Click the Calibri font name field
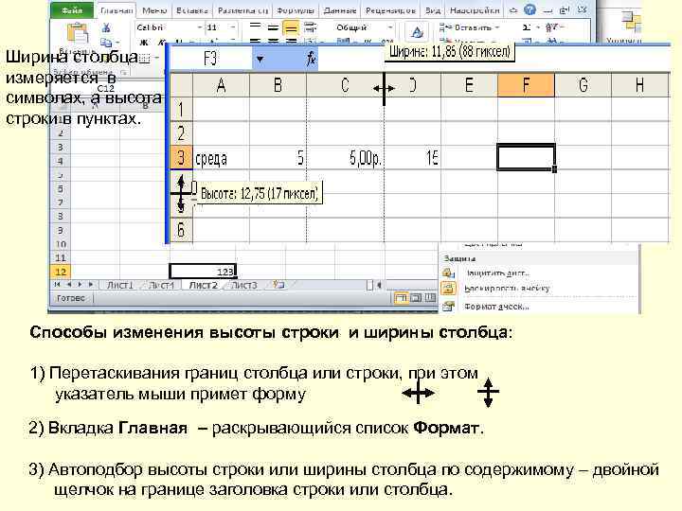Screen dimensions: 682x511 tap(166, 27)
